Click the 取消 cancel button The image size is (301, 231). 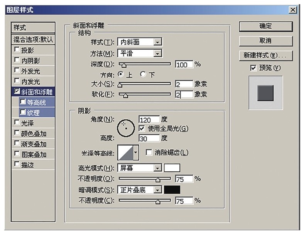tap(266, 40)
